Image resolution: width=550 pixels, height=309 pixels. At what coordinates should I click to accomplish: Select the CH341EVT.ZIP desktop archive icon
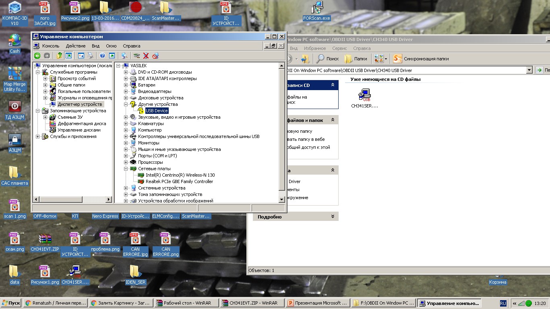click(x=45, y=242)
